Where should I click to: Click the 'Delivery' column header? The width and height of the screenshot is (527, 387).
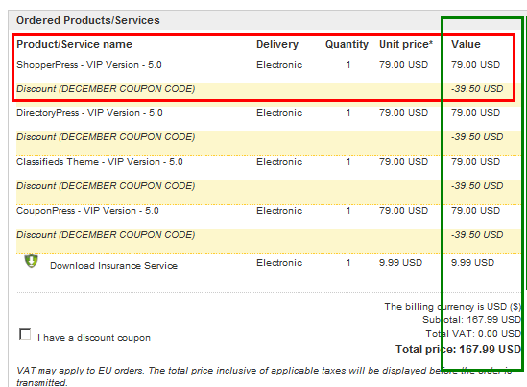pos(277,44)
